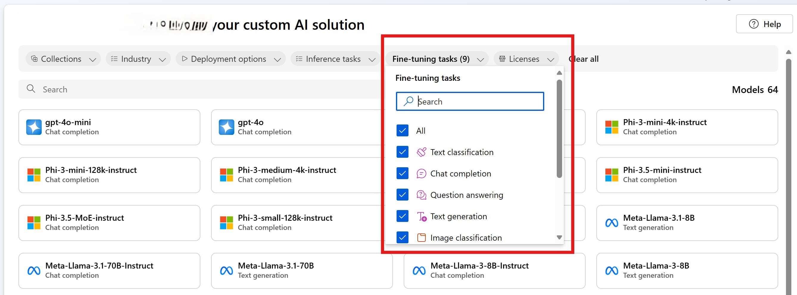Click the Meta-Llama-3.1-70B Meta logo
Image resolution: width=797 pixels, height=295 pixels.
(227, 271)
